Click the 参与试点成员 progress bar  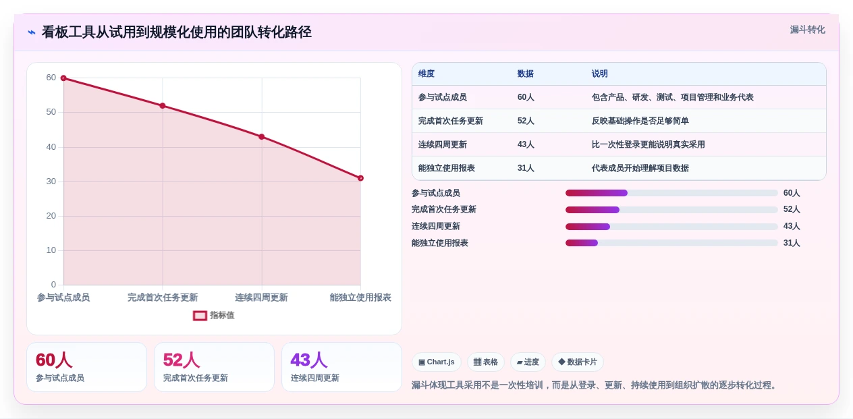coord(671,193)
